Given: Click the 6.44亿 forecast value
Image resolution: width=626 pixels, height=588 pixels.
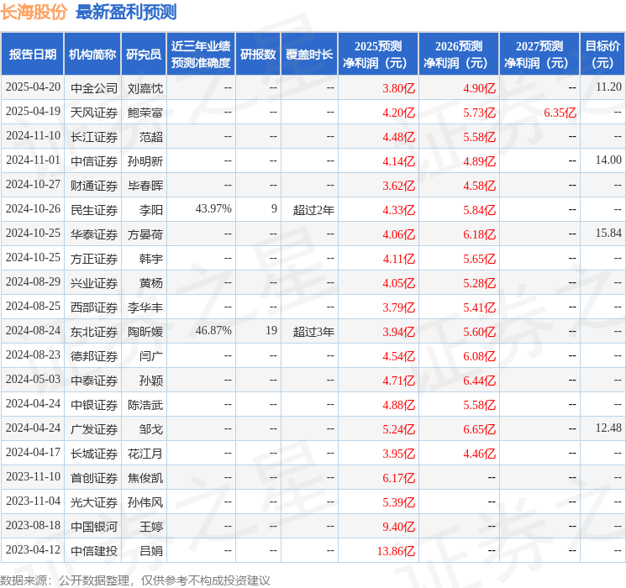Looking at the screenshot, I should [x=479, y=381].
